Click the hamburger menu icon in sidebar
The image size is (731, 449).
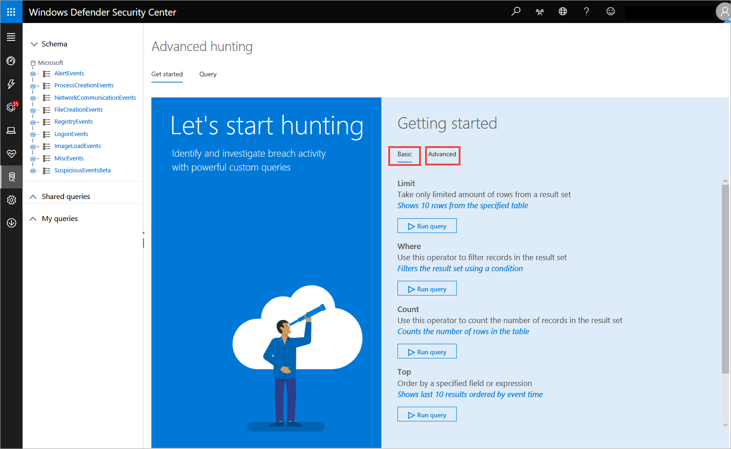(11, 37)
